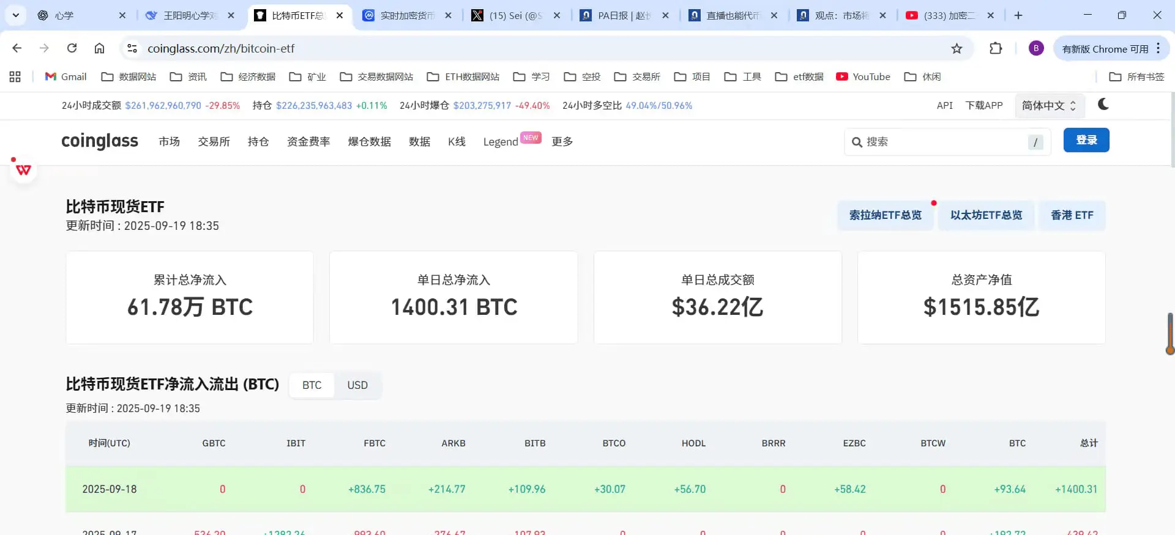Open the K线 menu

(457, 141)
